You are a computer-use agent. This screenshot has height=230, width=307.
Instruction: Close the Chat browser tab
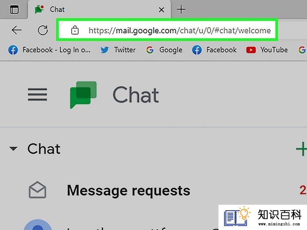162,10
